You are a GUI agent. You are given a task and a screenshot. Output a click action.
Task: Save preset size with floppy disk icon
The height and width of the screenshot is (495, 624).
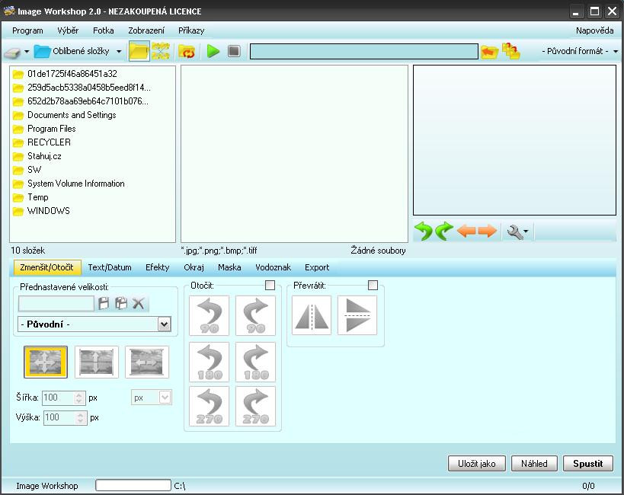pyautogui.click(x=104, y=304)
